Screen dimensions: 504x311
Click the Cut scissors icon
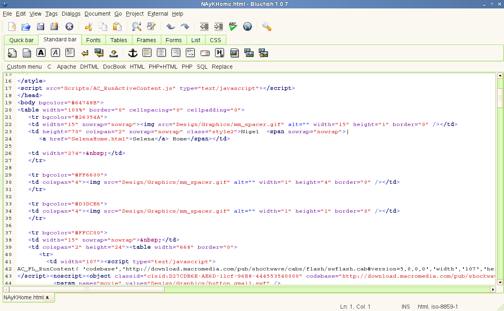pyautogui.click(x=89, y=27)
